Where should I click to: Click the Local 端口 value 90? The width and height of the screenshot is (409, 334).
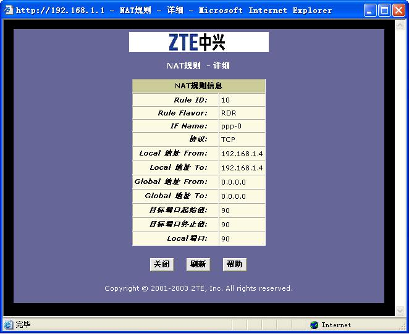[226, 239]
